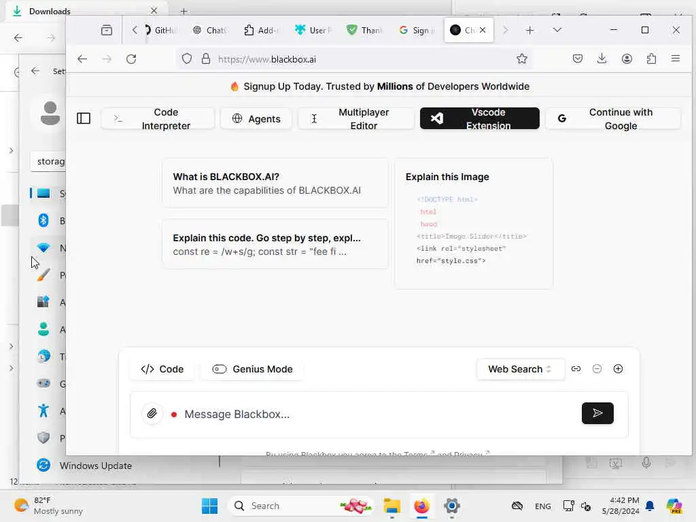Image resolution: width=696 pixels, height=522 pixels.
Task: Open the Vscode Extension button
Action: [479, 118]
